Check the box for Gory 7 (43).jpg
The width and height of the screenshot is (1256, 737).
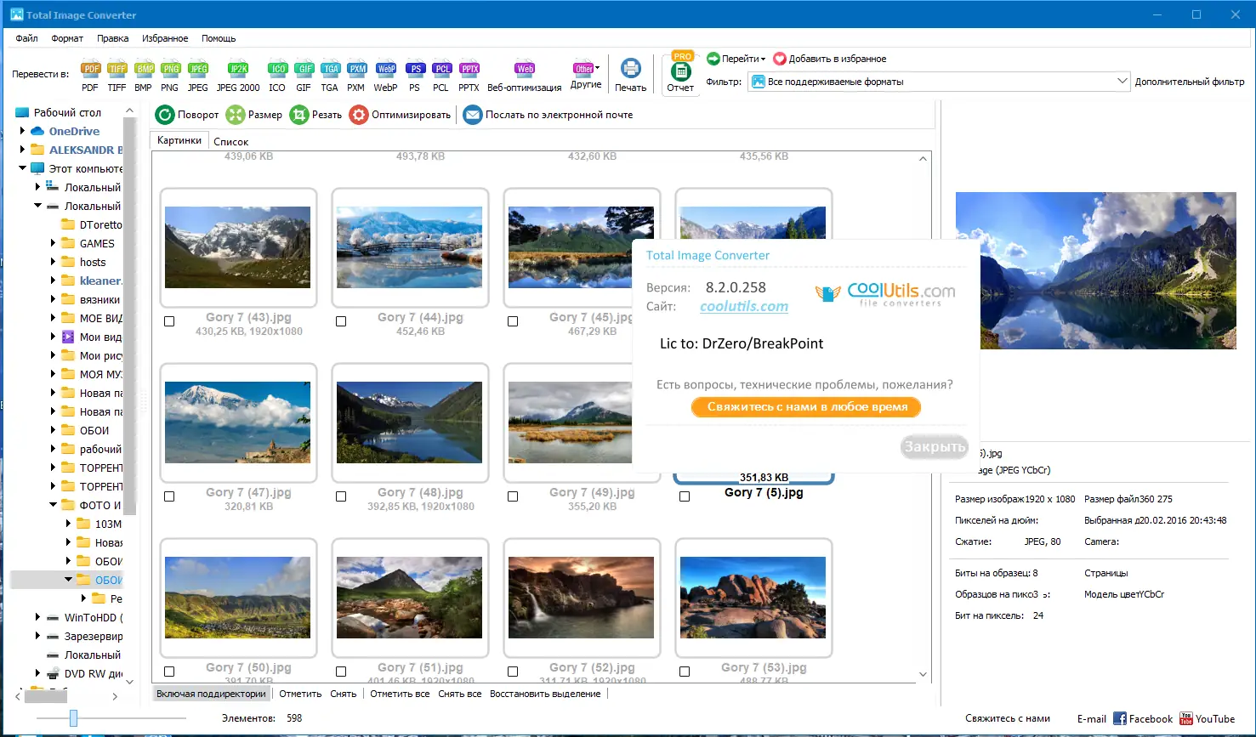169,321
